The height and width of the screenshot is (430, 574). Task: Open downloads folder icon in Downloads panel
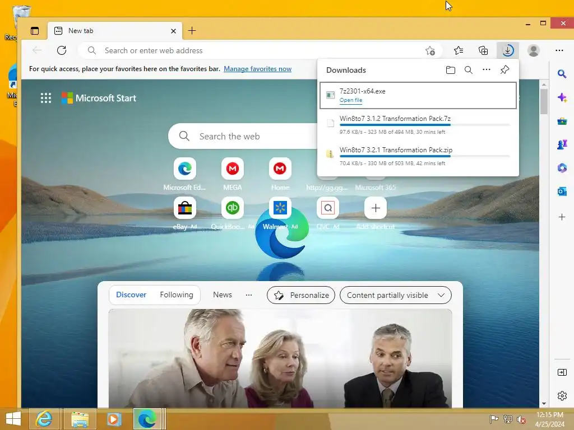pyautogui.click(x=451, y=70)
